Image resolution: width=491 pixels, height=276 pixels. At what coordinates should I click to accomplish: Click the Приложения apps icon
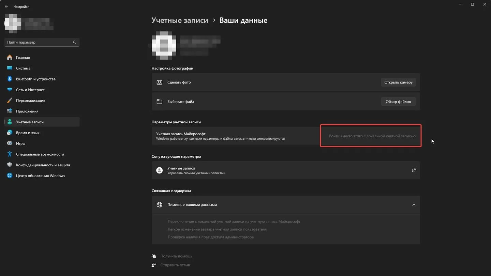(x=10, y=111)
